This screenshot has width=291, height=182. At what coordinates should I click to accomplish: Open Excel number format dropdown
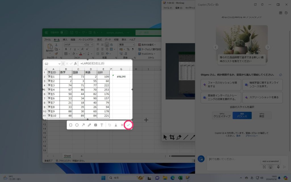[x=133, y=45]
